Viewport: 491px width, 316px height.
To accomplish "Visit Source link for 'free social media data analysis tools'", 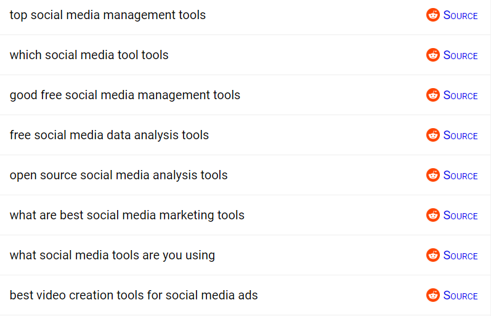I will coord(460,136).
